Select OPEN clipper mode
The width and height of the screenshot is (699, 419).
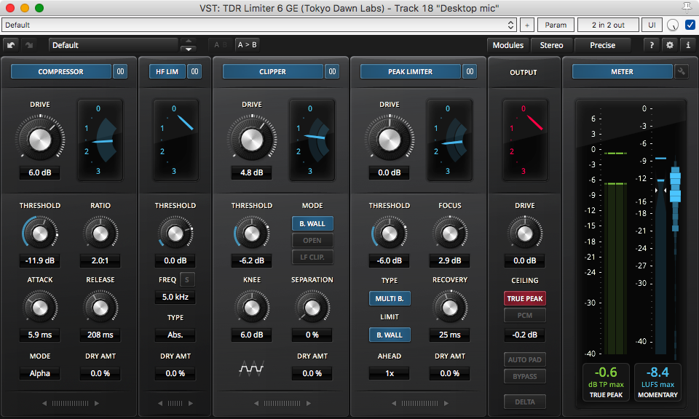[x=312, y=241]
